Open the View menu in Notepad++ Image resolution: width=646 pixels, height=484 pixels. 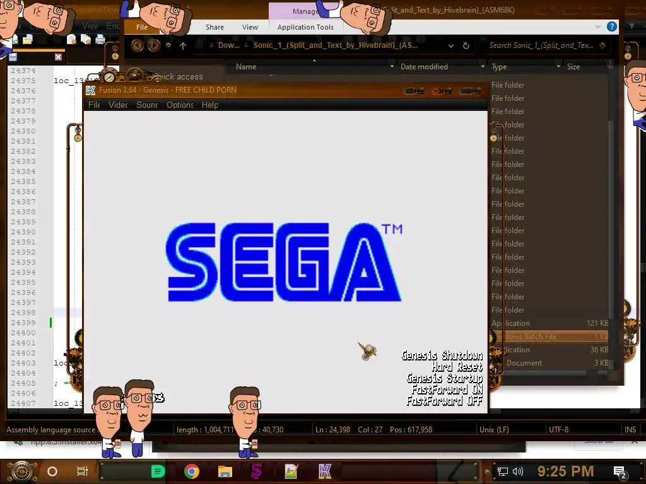coord(90,26)
